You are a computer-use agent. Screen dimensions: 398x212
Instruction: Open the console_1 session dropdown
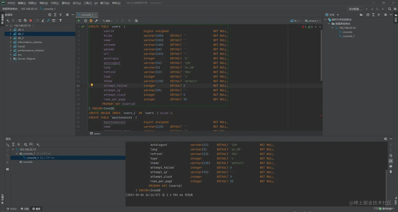(x=313, y=21)
